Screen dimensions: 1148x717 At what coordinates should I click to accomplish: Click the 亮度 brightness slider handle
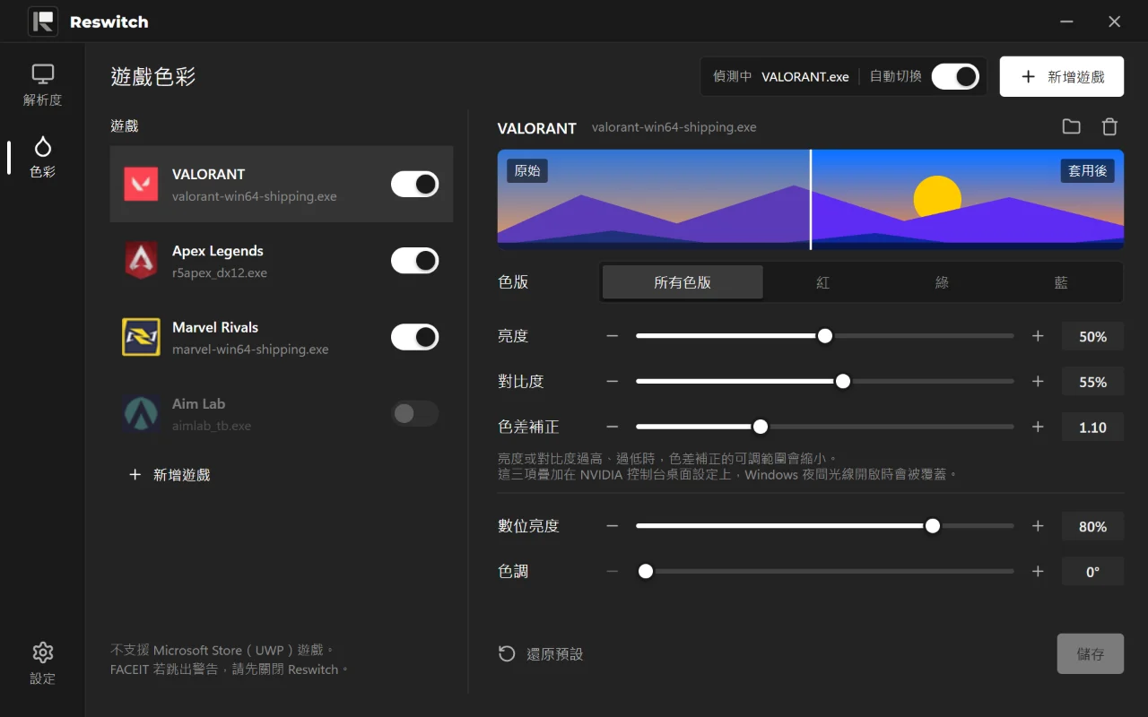(x=825, y=336)
